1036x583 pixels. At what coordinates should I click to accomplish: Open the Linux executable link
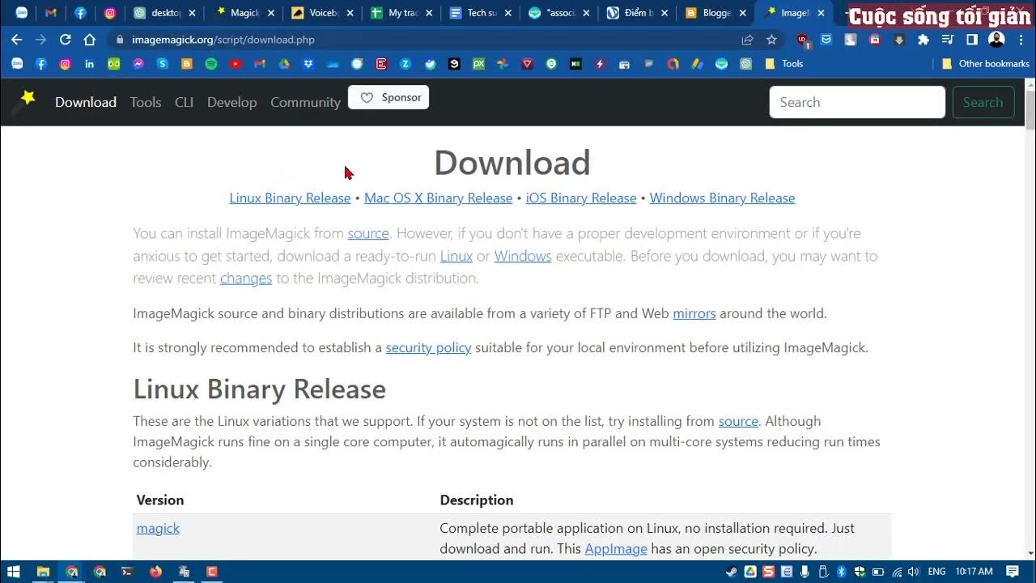pos(456,256)
